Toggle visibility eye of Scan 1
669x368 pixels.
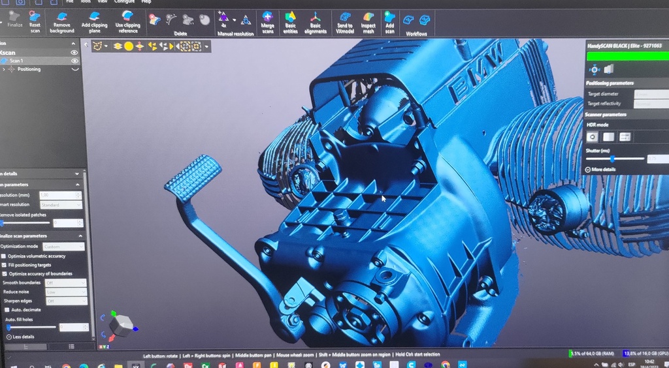pos(74,61)
